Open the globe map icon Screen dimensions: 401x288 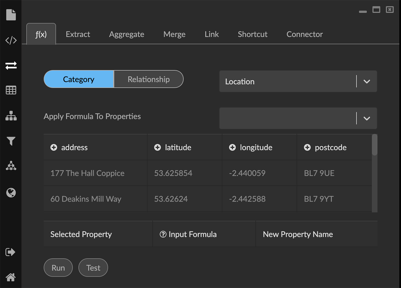11,193
